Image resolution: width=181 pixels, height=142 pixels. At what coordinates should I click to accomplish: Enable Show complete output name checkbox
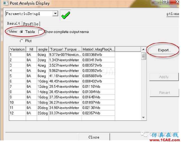click(x=40, y=32)
